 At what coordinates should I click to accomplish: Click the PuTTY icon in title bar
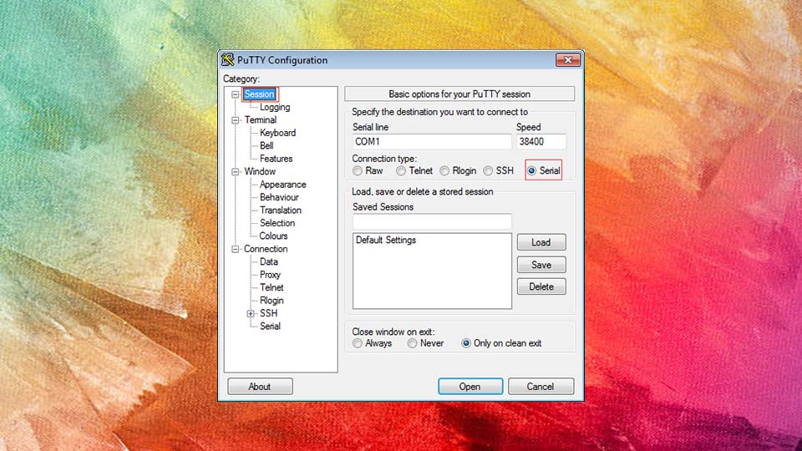[x=227, y=60]
